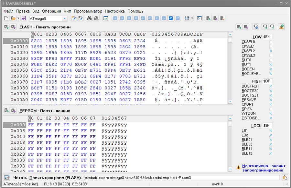The height and width of the screenshot is (188, 291).
Task: Click the 'FLASH - Память программ' label
Action: click(45, 27)
